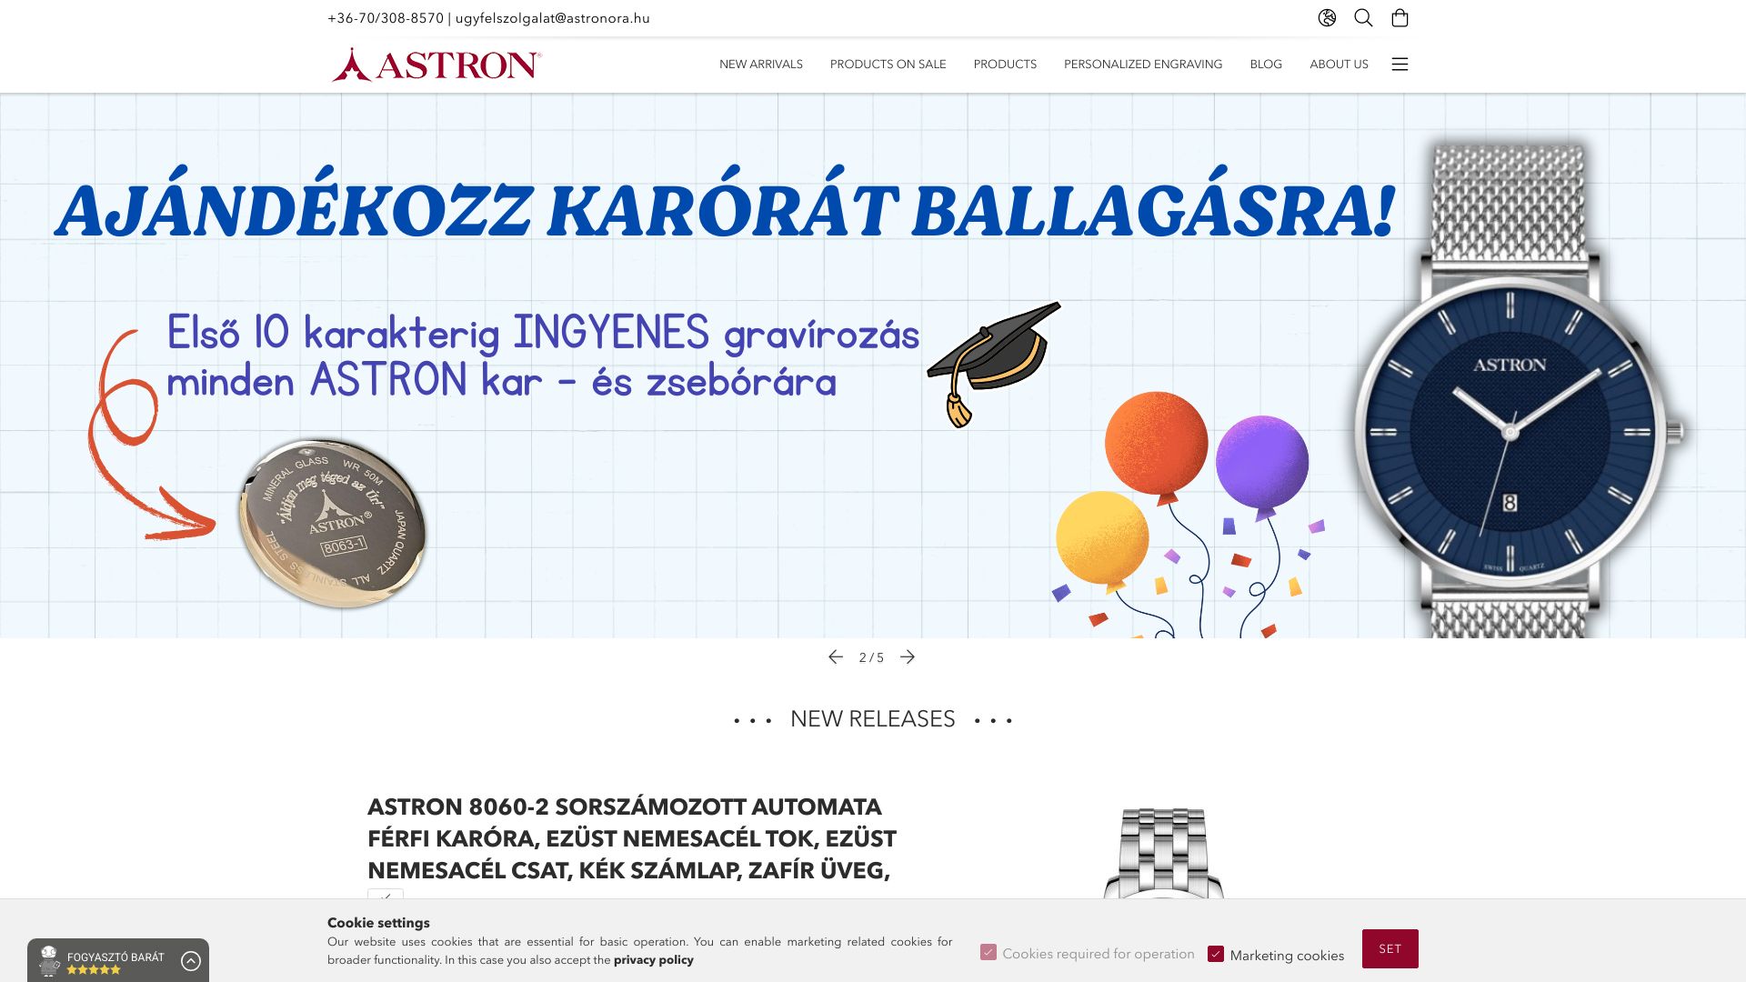Viewport: 1746px width, 982px height.
Task: Open PRODUCTS menu item
Action: [1005, 64]
